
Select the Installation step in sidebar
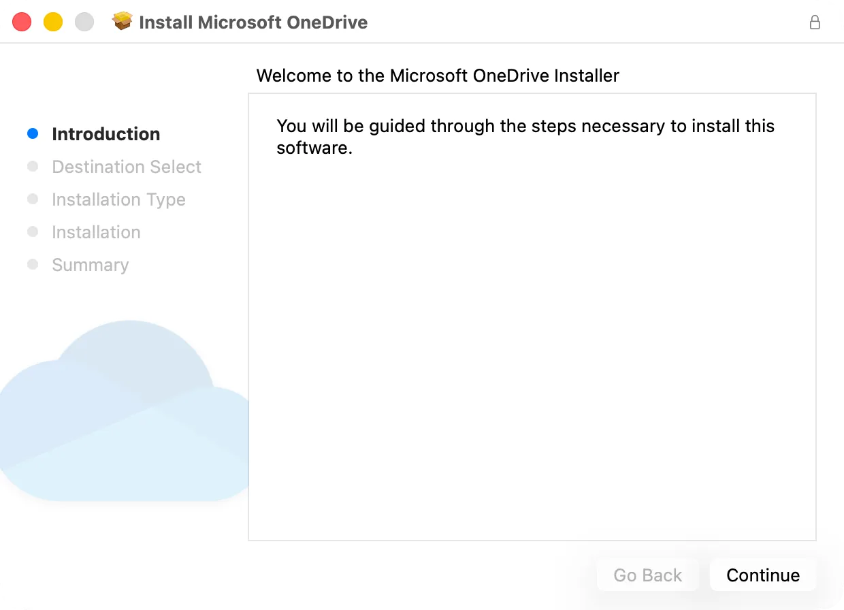click(96, 232)
